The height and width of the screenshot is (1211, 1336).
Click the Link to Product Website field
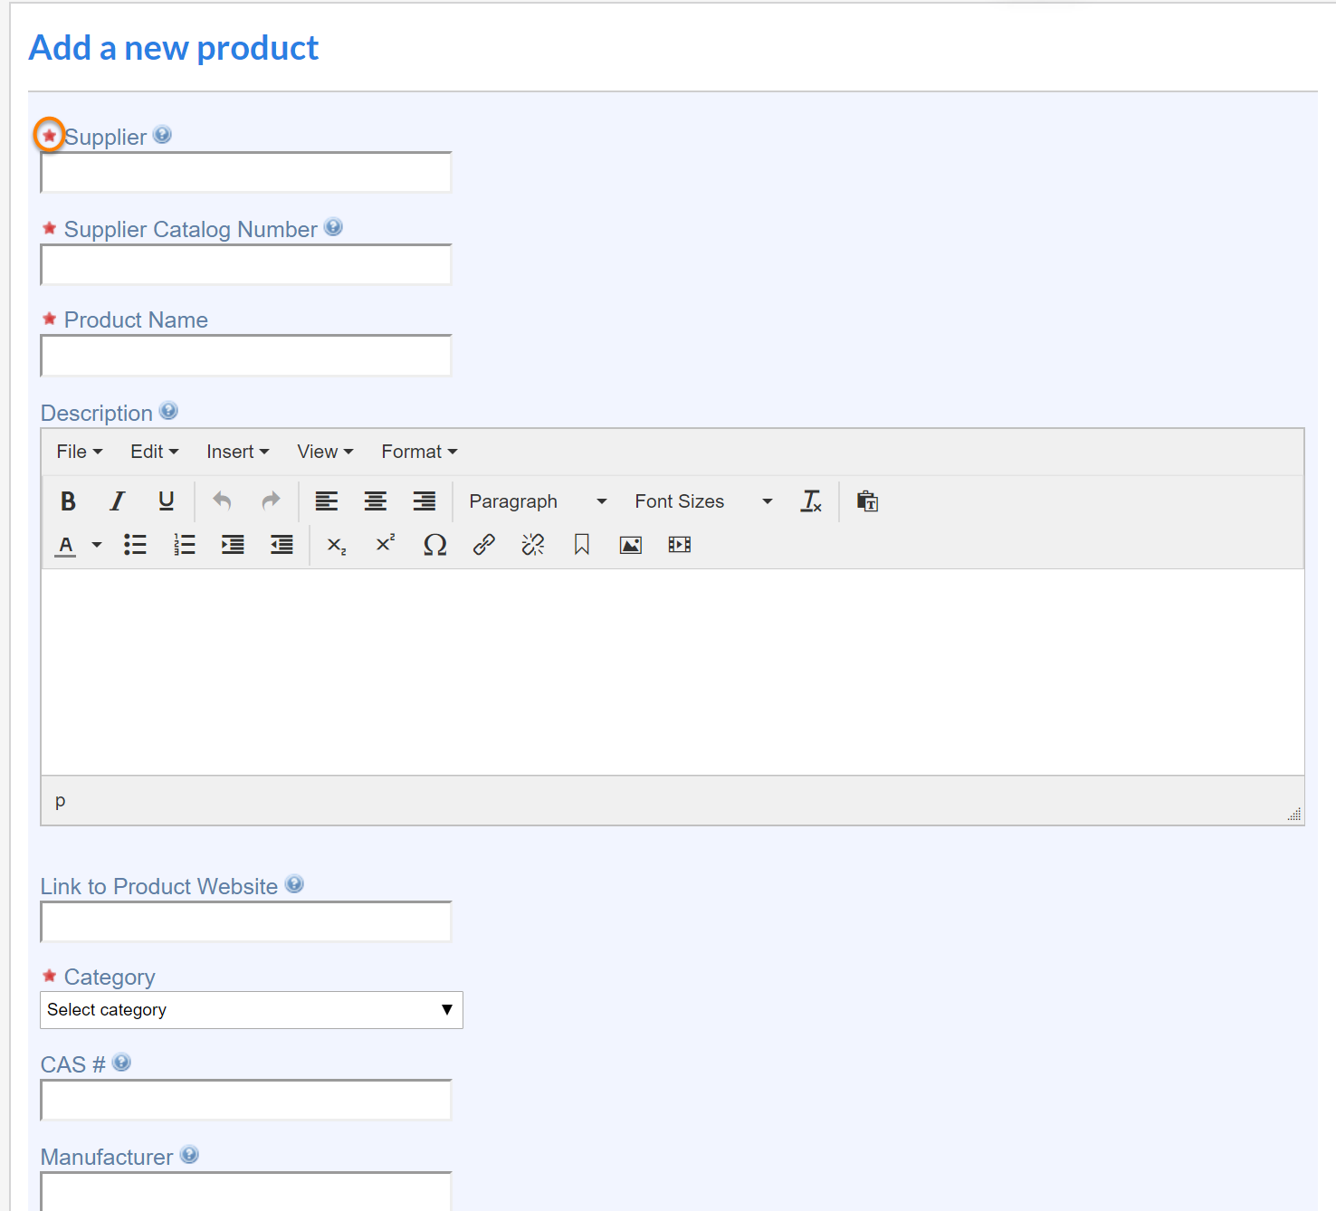tap(245, 922)
